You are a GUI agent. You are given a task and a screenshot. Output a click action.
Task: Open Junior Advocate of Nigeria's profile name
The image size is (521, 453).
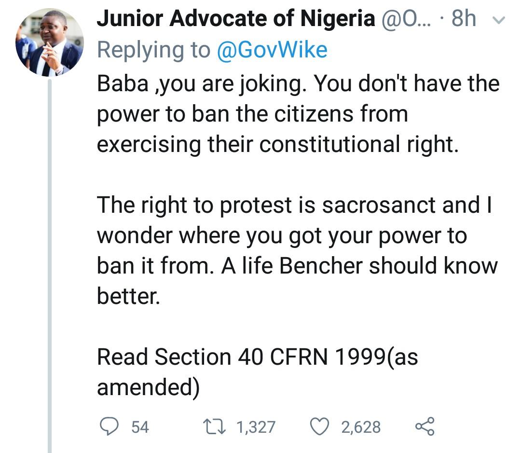(236, 19)
